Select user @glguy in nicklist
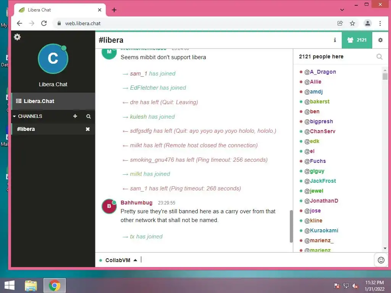This screenshot has height=293, width=391. click(314, 171)
